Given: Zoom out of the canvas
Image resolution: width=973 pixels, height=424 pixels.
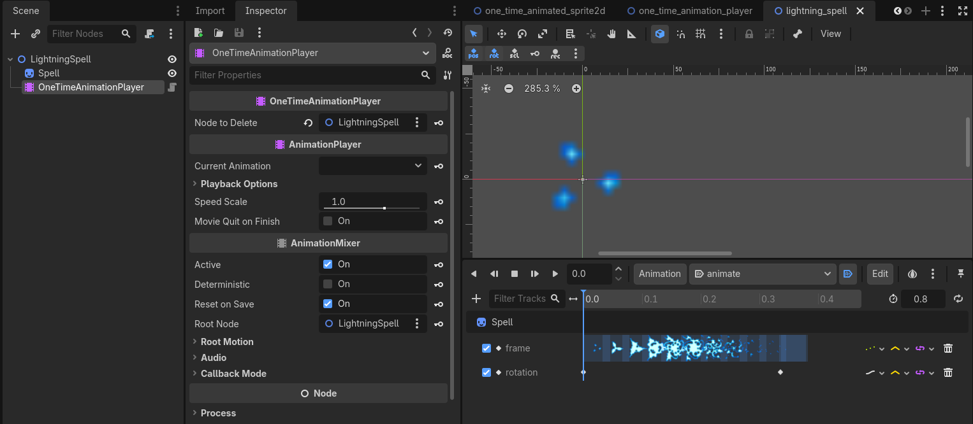Looking at the screenshot, I should [509, 88].
